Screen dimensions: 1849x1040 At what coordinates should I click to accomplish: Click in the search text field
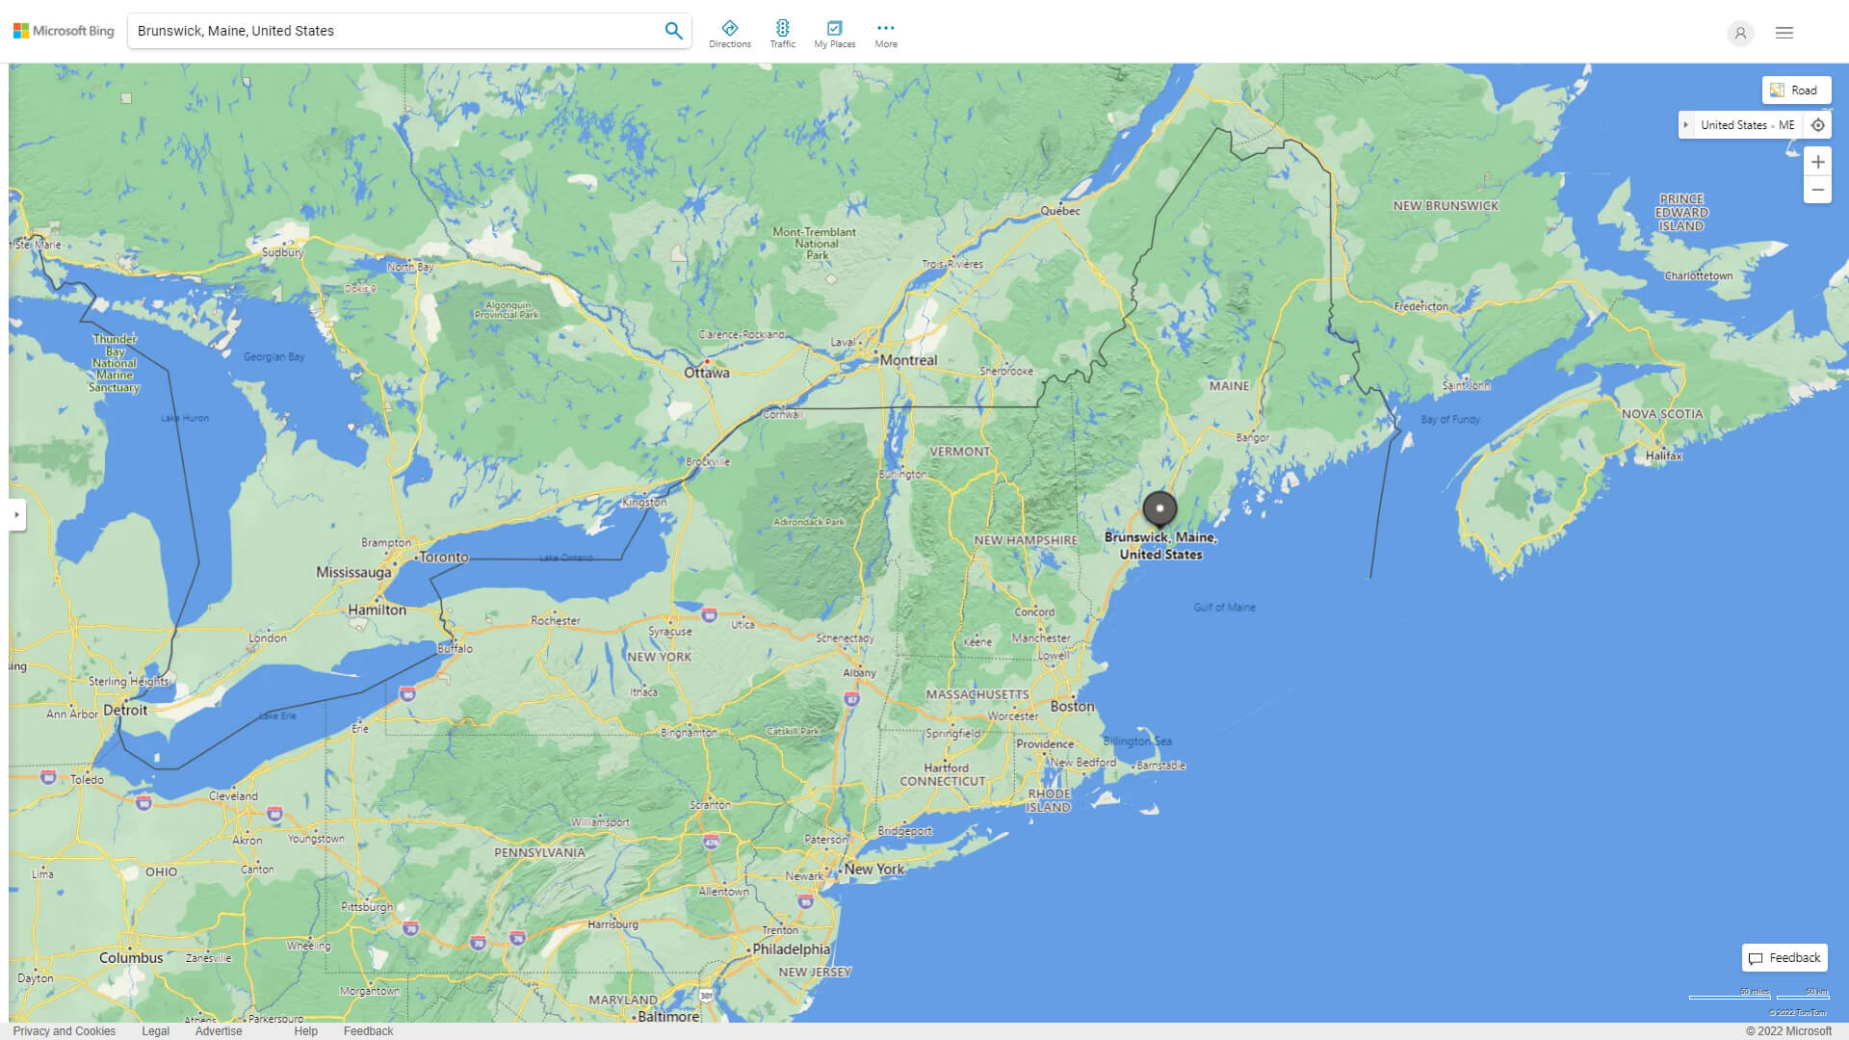tap(395, 31)
